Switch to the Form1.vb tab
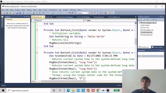 (49, 17)
